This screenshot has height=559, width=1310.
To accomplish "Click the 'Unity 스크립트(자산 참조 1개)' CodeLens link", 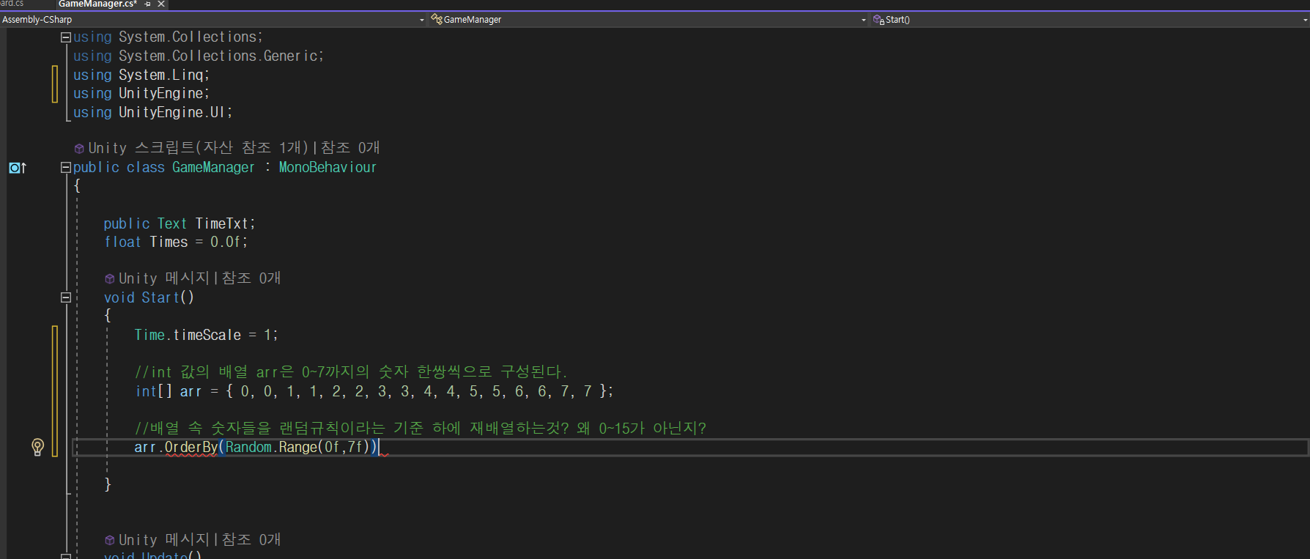I will (x=199, y=148).
